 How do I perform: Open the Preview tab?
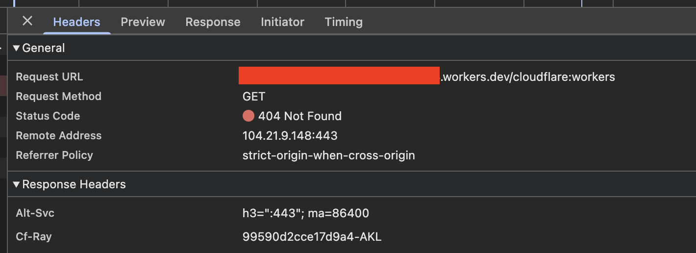coord(143,22)
